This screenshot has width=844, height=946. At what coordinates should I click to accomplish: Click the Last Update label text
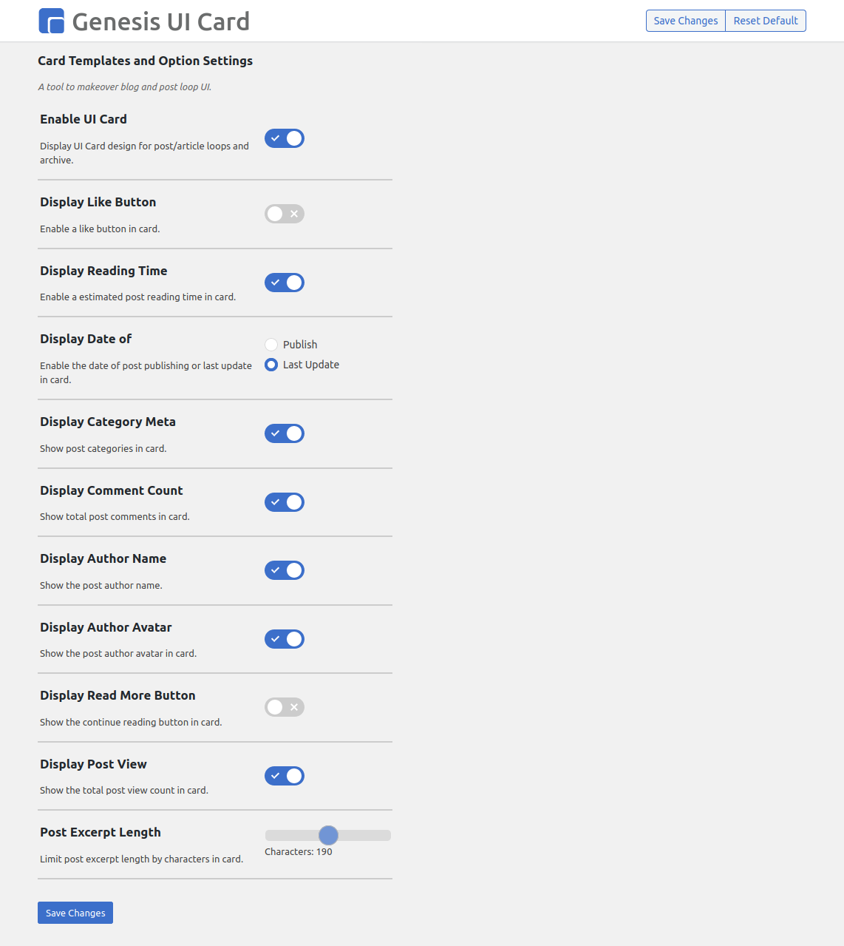coord(311,365)
